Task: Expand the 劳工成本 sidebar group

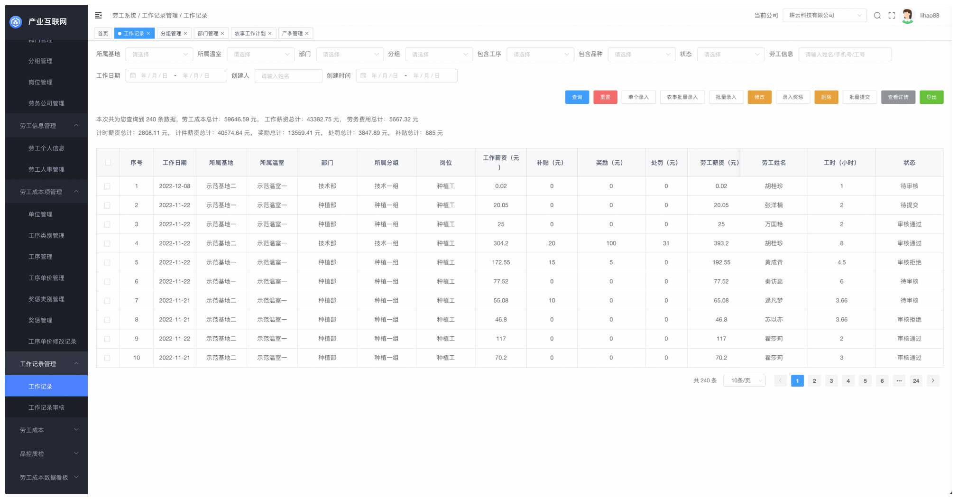Action: (x=46, y=430)
